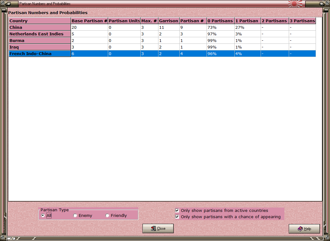This screenshot has height=241, width=330.
Task: Click the rising sun flag icon
Action: [x=295, y=3]
